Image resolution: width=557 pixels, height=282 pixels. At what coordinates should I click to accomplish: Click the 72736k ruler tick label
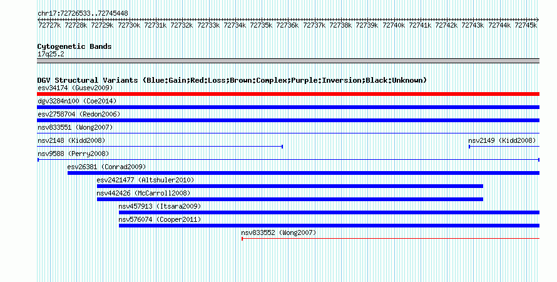tap(287, 25)
